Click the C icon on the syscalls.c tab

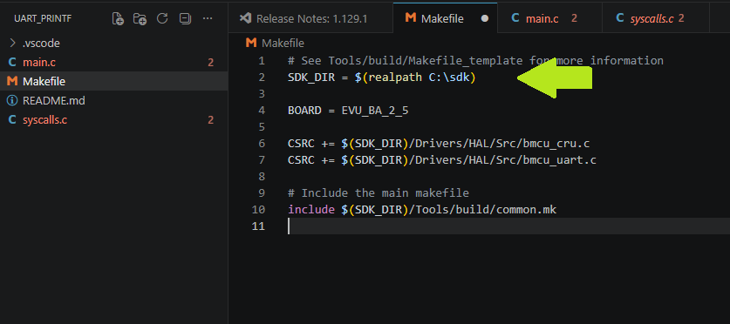click(620, 18)
